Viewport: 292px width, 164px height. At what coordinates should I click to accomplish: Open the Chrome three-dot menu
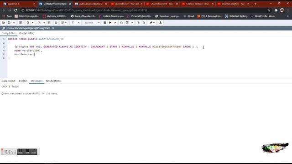[288, 10]
